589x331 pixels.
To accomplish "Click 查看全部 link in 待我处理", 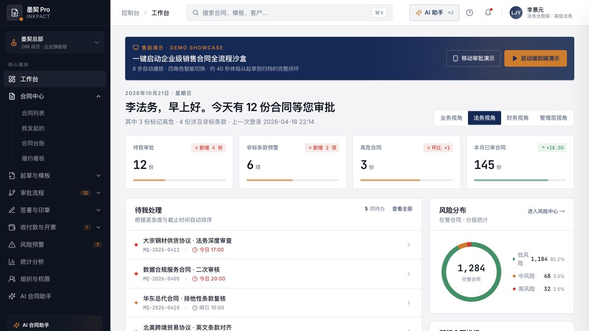I will (402, 209).
